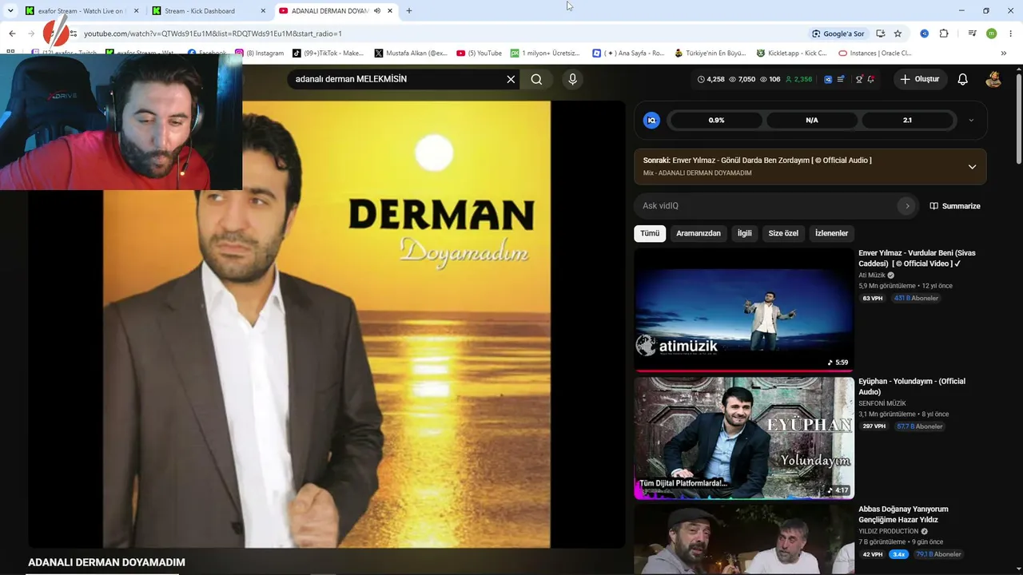This screenshot has height=575, width=1023.
Task: Open the vidIQ list icon with blue dot
Action: click(841, 79)
